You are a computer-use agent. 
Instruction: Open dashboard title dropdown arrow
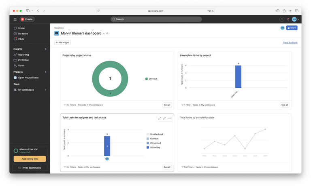pyautogui.click(x=104, y=33)
